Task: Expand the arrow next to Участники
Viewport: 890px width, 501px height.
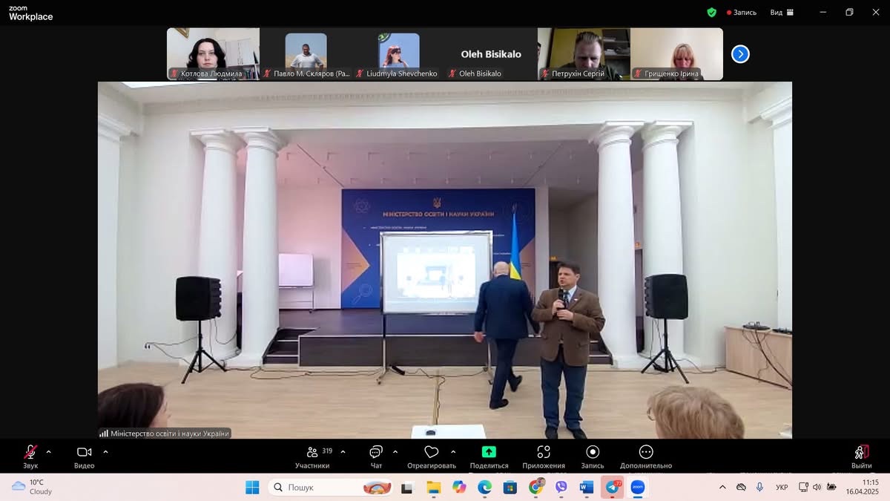Action: 343,451
